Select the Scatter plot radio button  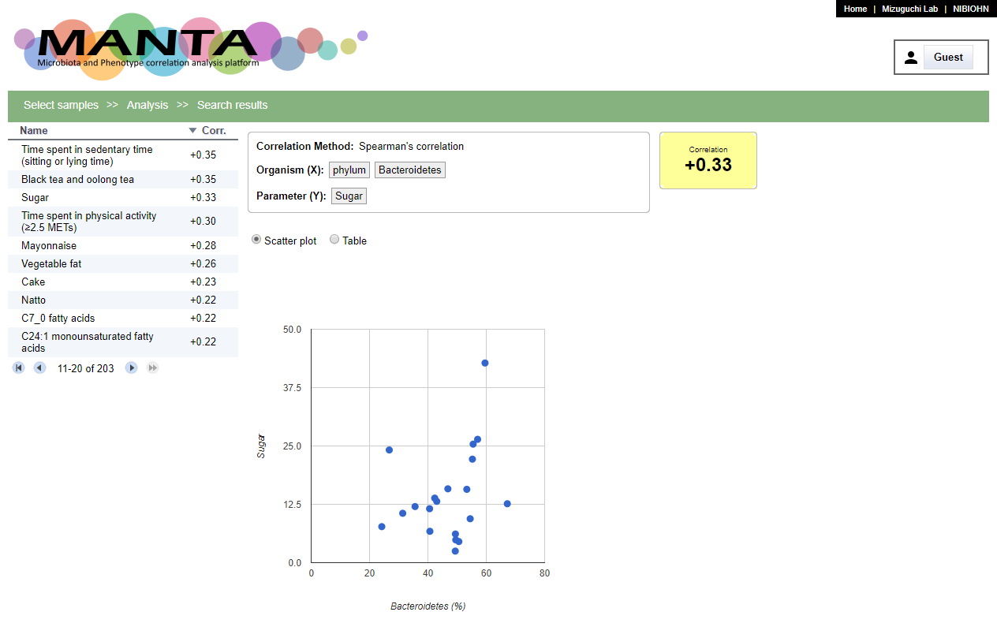256,240
